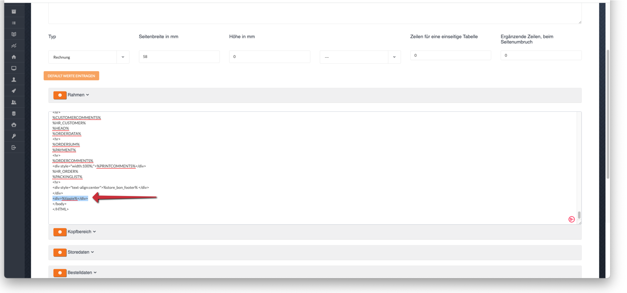Viewport: 627px width, 293px height.
Task: Click the info button beside Kopfbereich
Action: pos(60,232)
